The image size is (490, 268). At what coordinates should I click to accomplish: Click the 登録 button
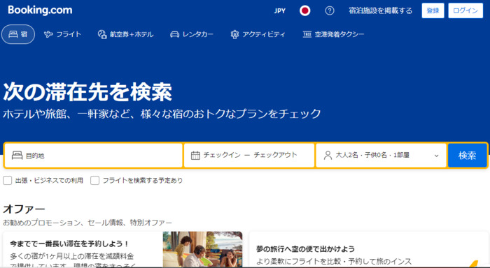433,10
